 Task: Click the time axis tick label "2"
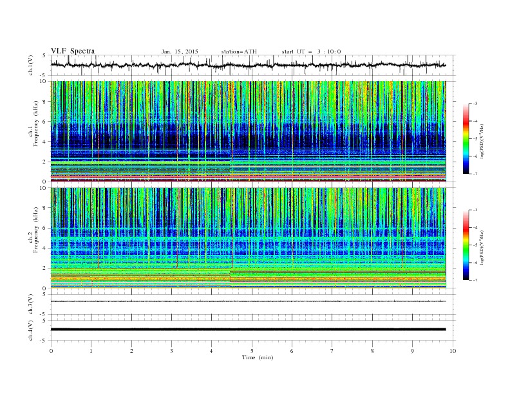pos(131,351)
